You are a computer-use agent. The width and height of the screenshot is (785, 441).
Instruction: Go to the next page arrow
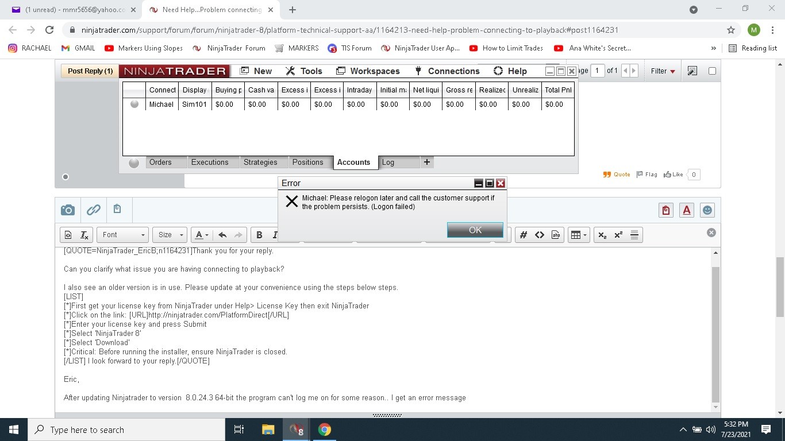(x=634, y=71)
